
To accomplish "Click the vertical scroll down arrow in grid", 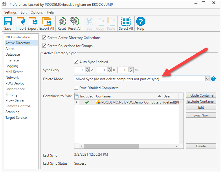I will point(181,141).
